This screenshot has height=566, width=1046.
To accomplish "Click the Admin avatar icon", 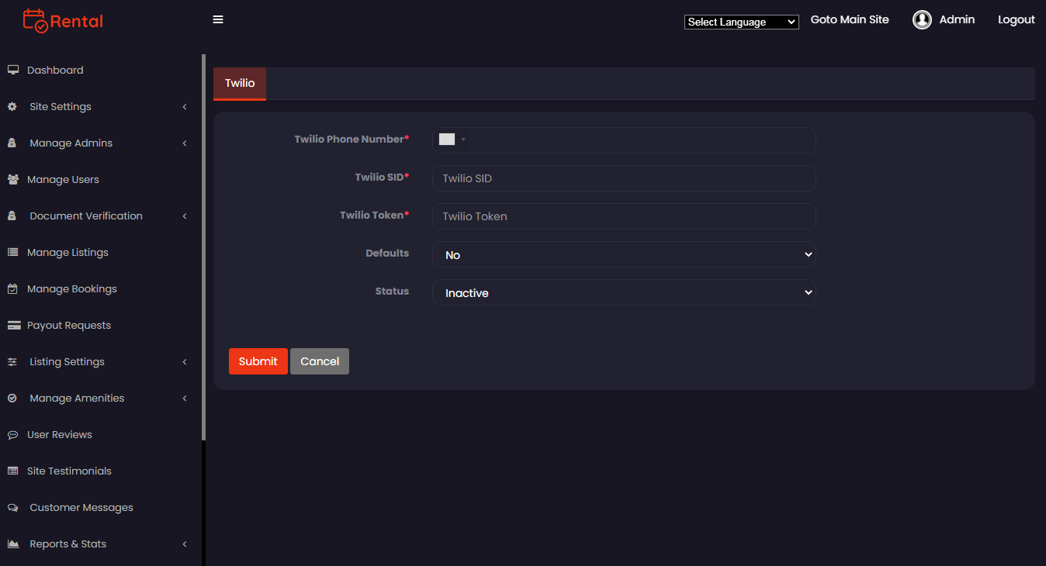I will (922, 20).
